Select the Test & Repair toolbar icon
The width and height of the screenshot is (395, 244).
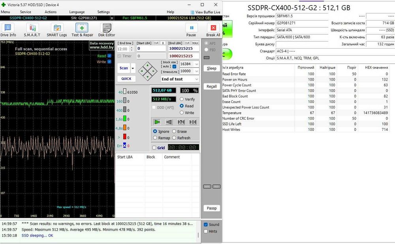click(x=82, y=28)
